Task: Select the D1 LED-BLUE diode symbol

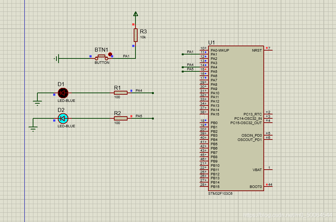Action: coord(63,93)
